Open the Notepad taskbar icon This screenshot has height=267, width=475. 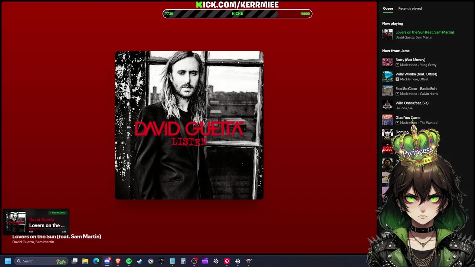tap(172, 261)
